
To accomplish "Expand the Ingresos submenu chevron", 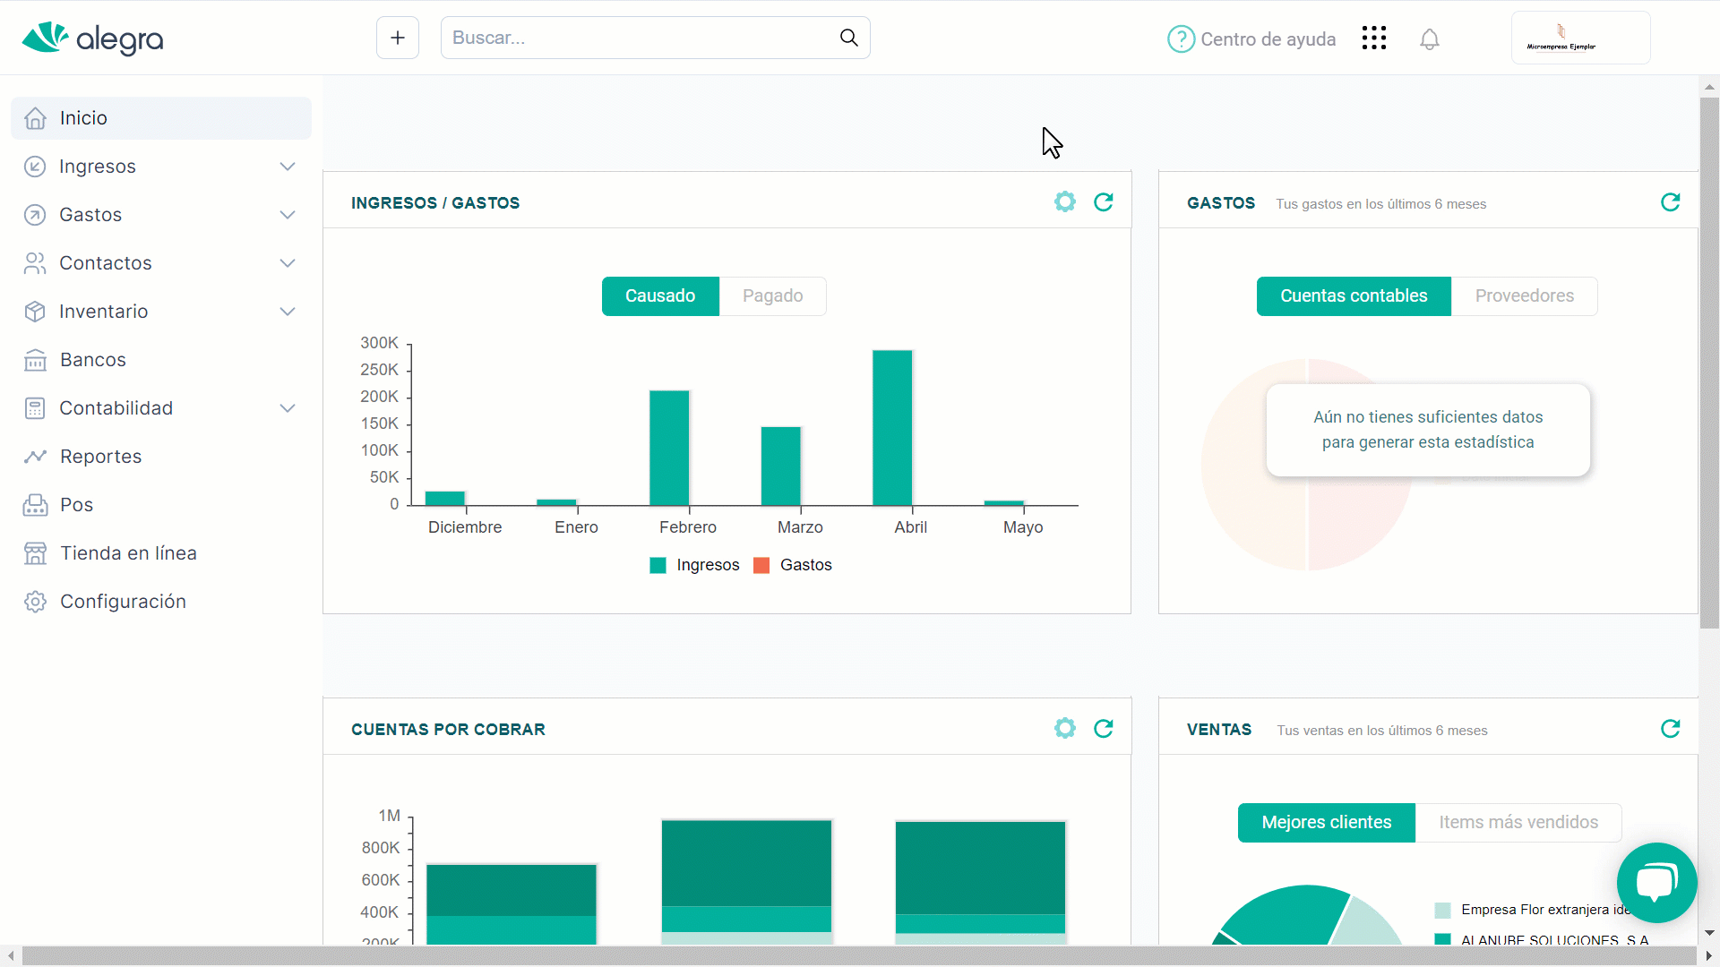I will 288,167.
